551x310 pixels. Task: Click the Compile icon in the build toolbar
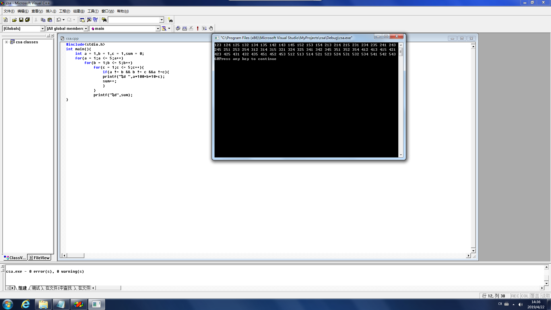[x=178, y=28]
